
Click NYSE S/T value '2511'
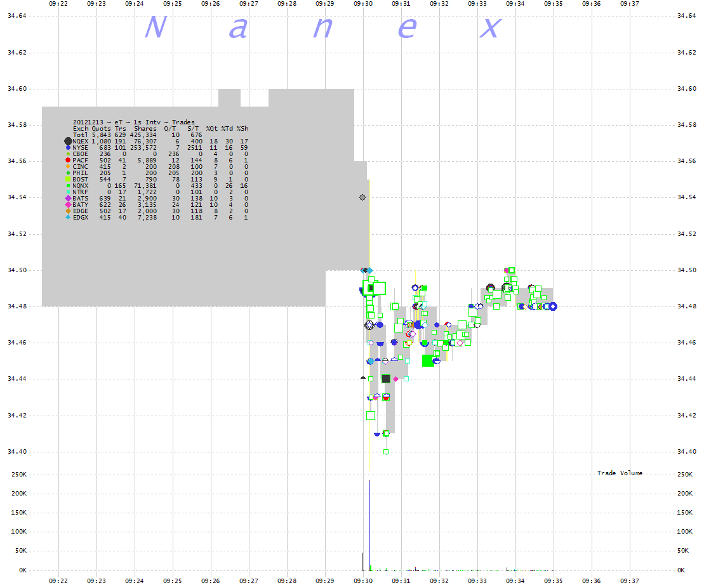[195, 148]
